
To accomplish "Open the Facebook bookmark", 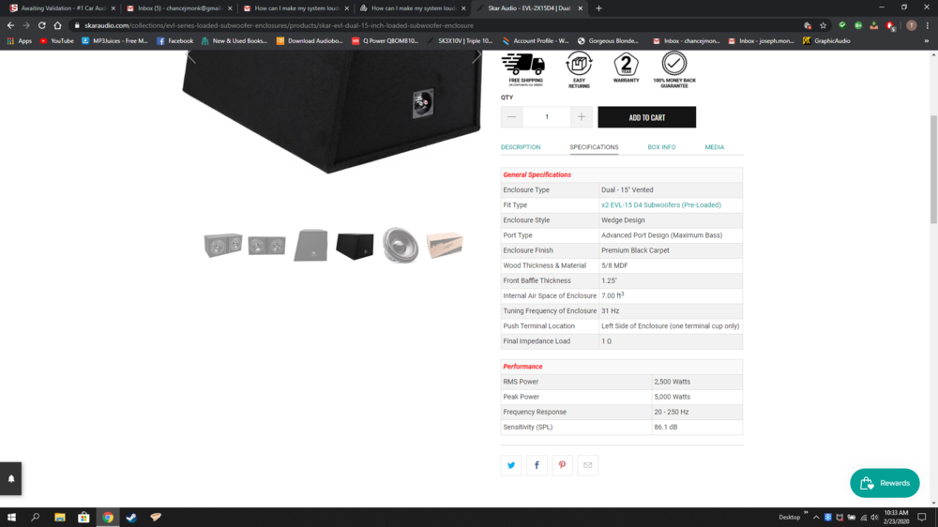I will 174,41.
